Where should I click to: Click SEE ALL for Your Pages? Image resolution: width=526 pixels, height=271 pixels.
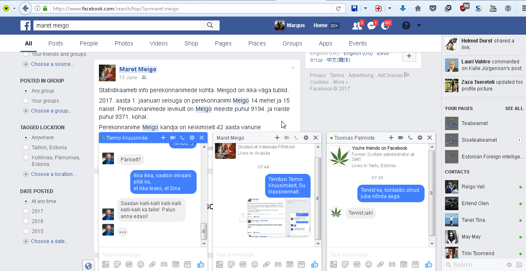click(x=514, y=108)
